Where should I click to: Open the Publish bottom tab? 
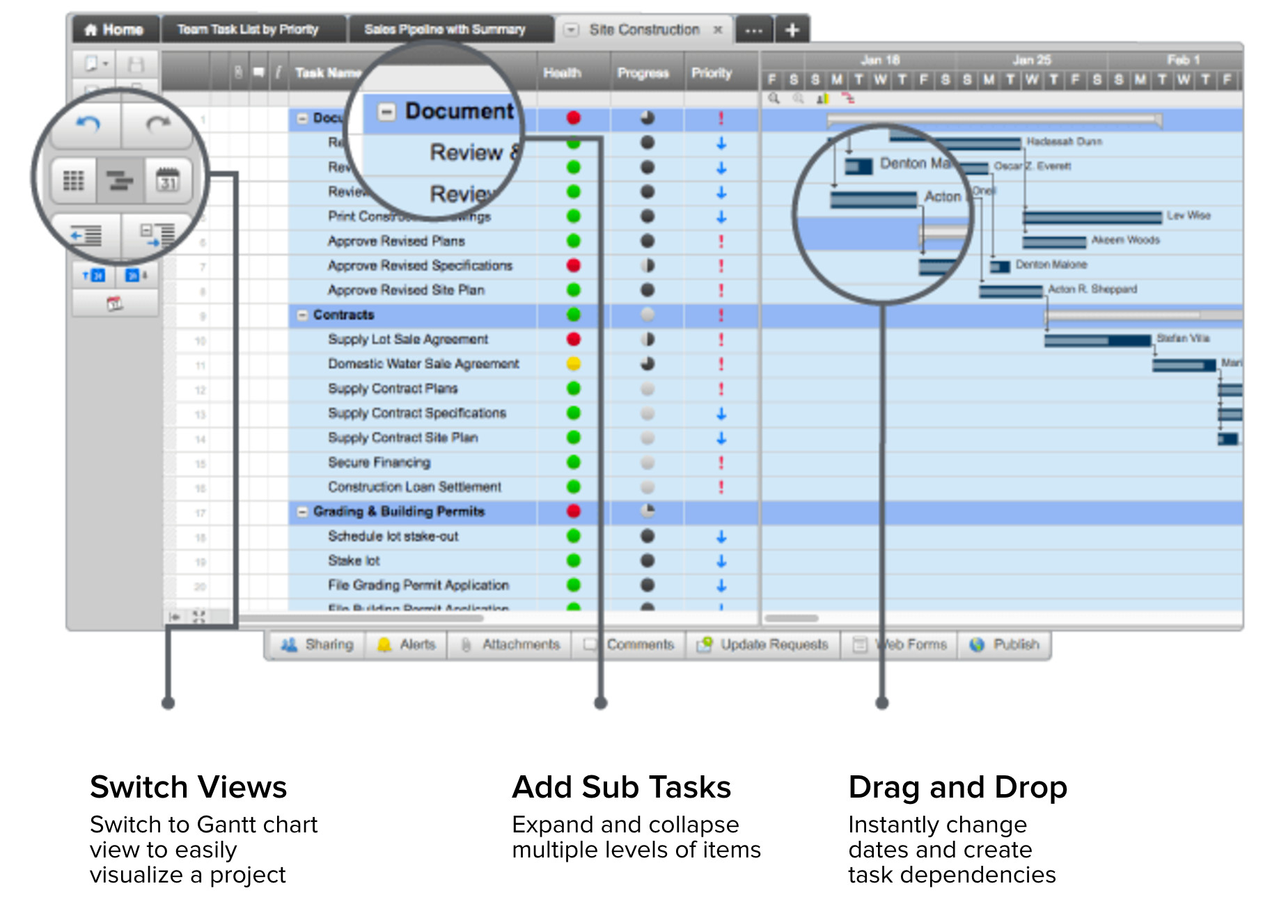pos(1004,645)
